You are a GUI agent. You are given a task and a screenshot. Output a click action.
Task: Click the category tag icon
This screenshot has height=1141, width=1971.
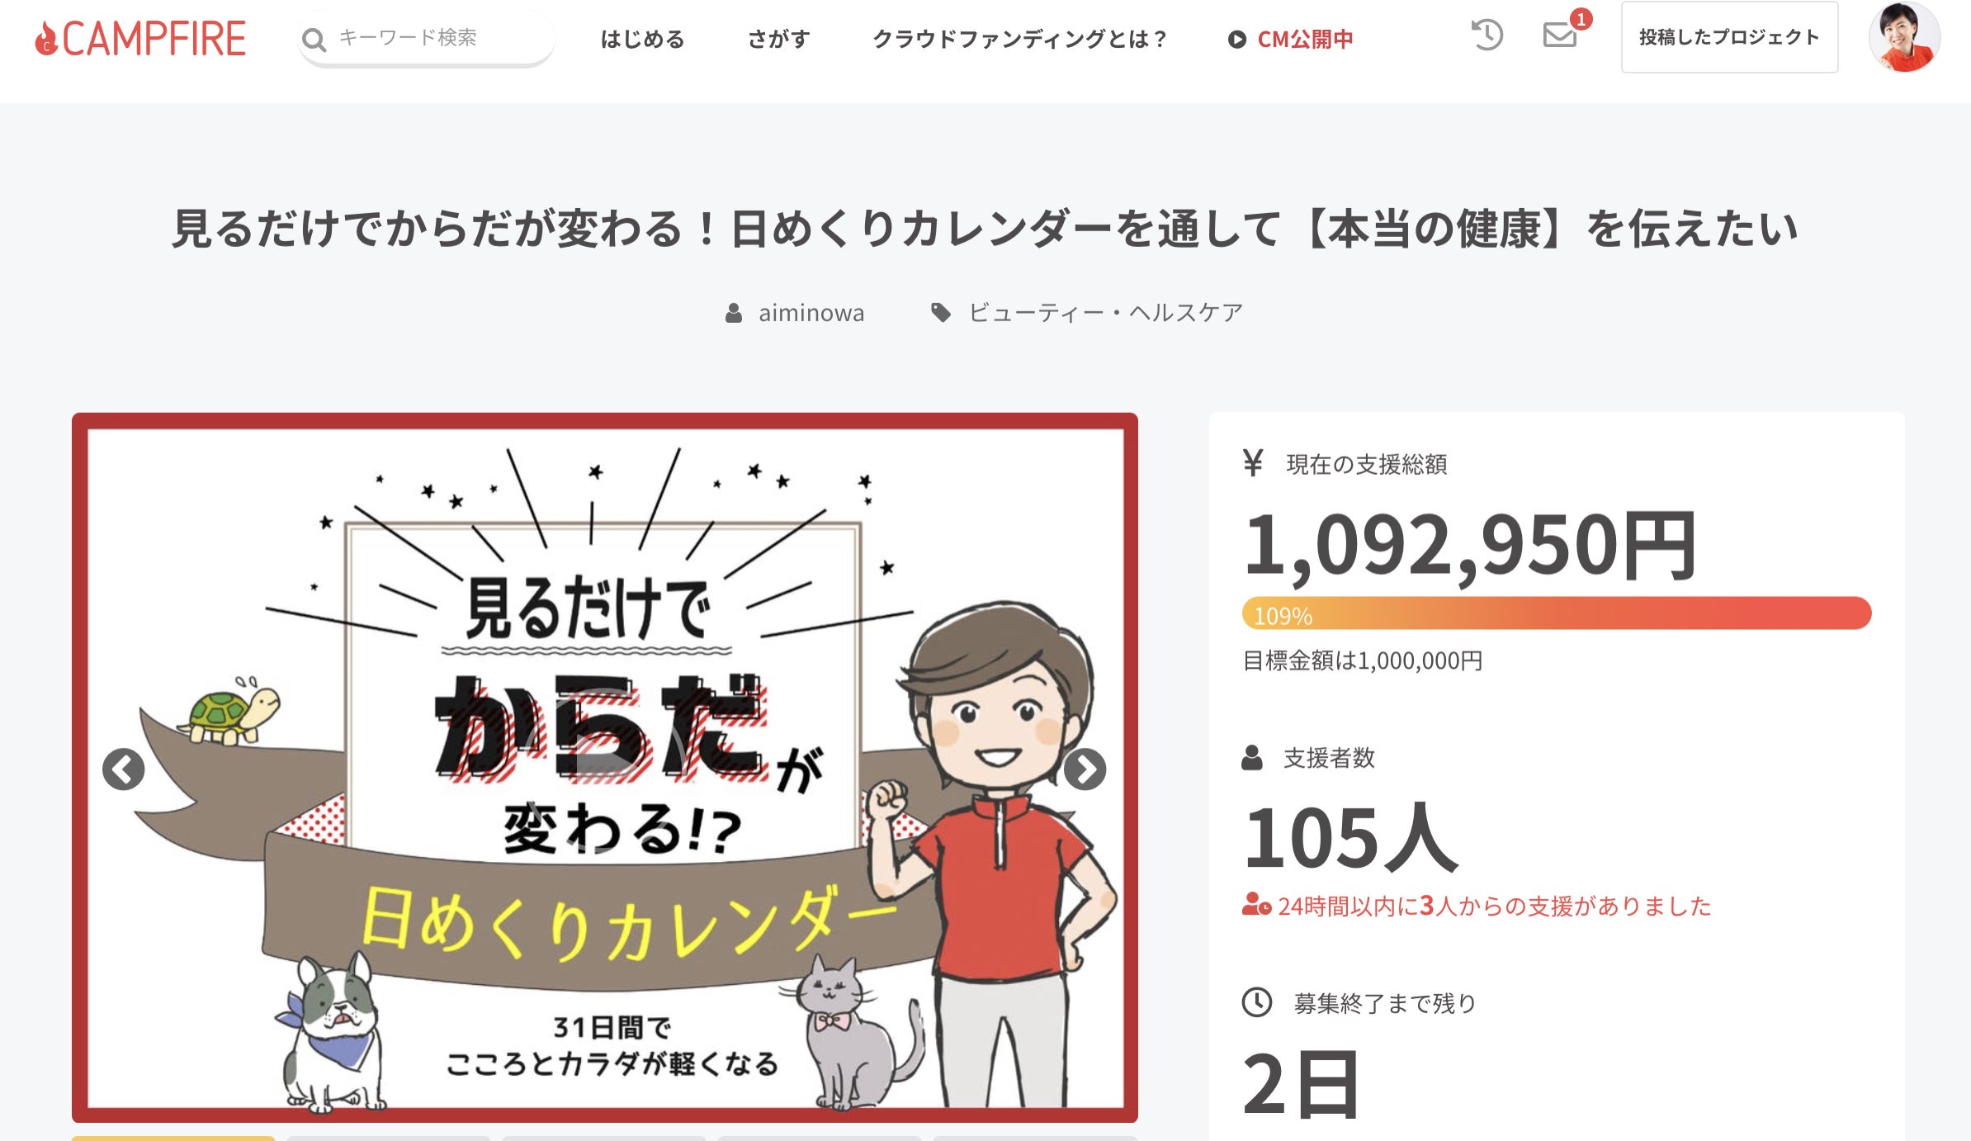pyautogui.click(x=941, y=313)
